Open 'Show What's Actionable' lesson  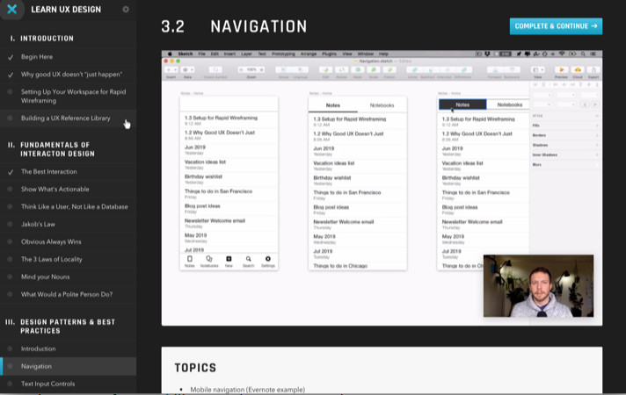[68, 189]
